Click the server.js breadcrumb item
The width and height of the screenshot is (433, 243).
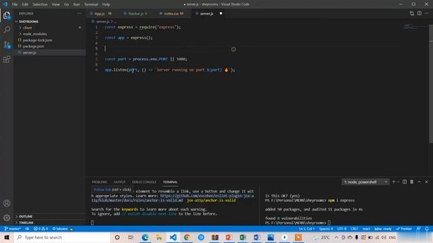pyautogui.click(x=102, y=21)
